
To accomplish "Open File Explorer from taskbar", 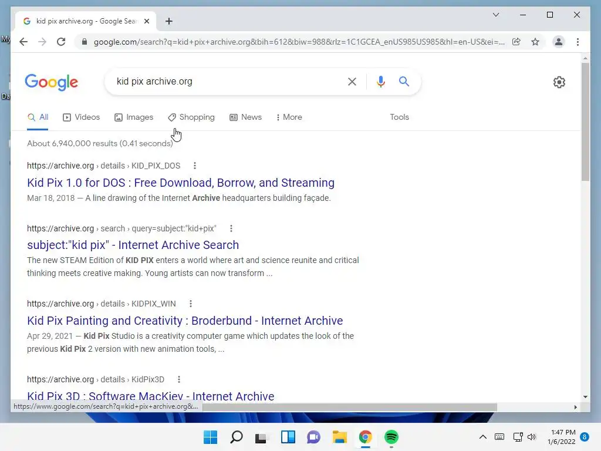I will [340, 437].
